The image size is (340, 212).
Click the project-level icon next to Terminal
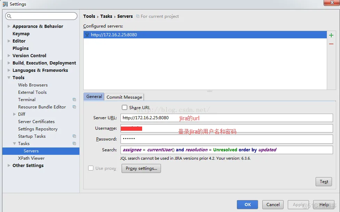coord(75,100)
